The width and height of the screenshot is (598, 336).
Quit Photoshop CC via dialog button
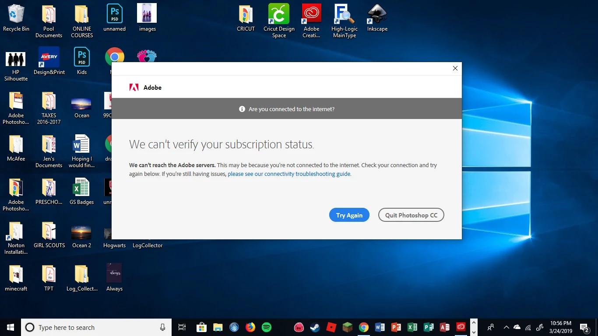[411, 215]
